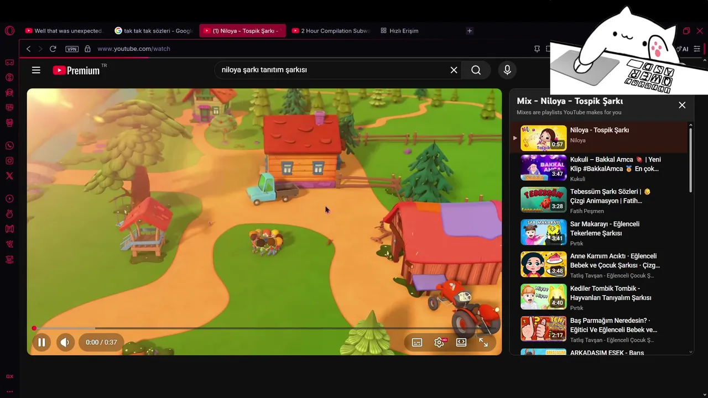Image resolution: width=708 pixels, height=398 pixels.
Task: Open 'Kukuli – Bakkal Amca' video thumbnail
Action: point(543,168)
